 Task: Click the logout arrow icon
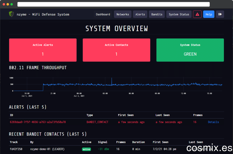pos(220,14)
